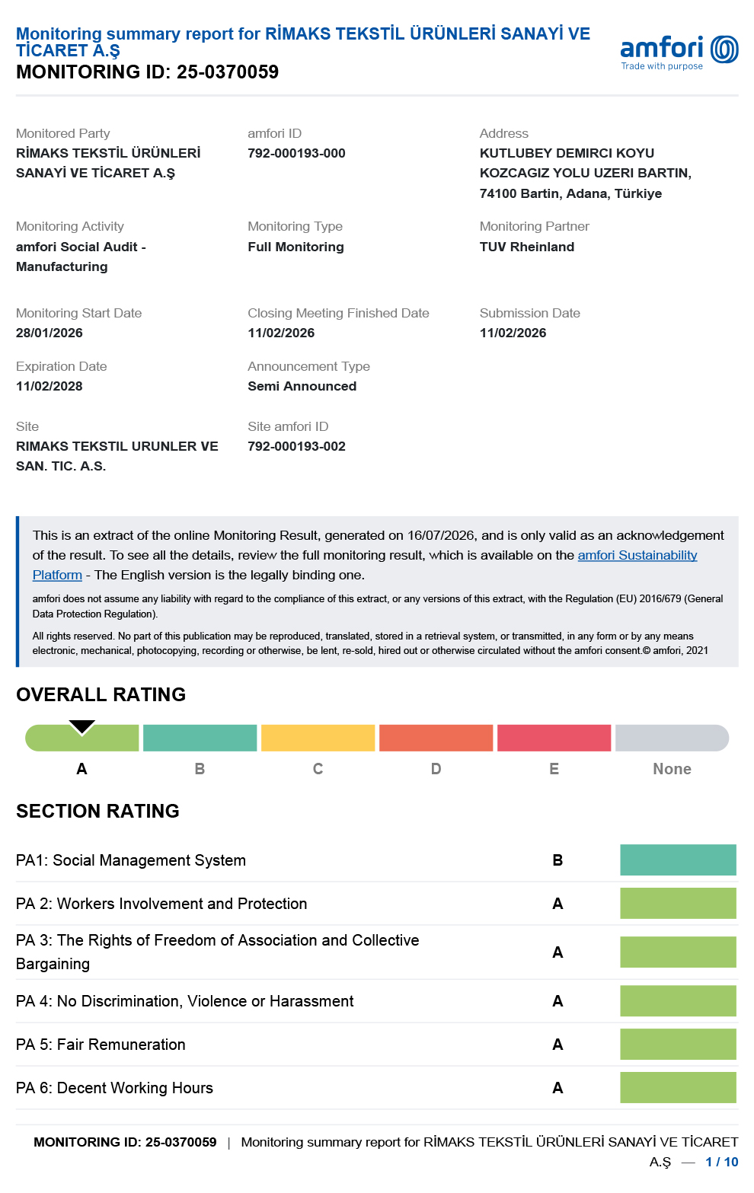
Task: Click the green PA 2 rating color bar
Action: [678, 903]
